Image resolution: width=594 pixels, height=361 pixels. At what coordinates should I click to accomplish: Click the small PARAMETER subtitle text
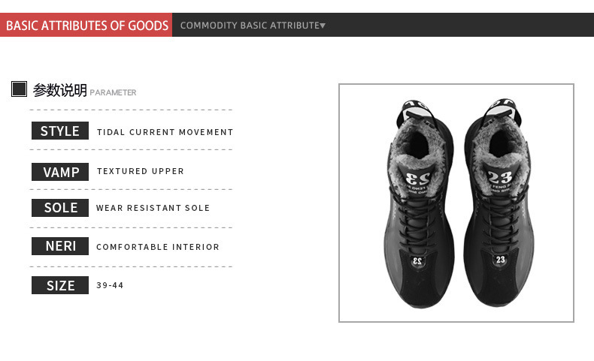tap(113, 92)
